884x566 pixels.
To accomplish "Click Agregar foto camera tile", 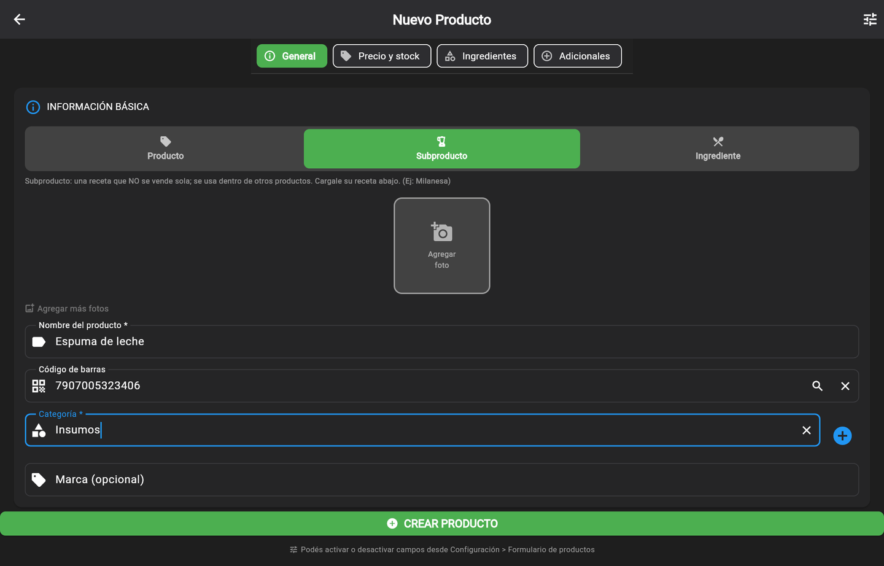I will [x=441, y=246].
